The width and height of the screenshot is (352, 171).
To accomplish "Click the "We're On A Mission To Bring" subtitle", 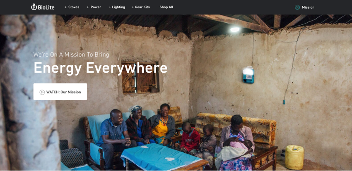I will point(71,55).
